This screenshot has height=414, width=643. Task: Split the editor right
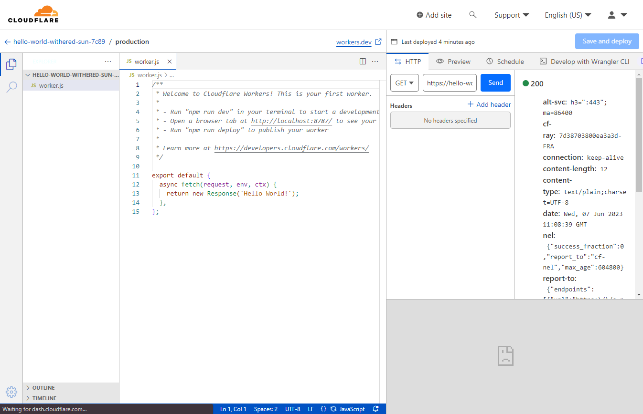[363, 62]
